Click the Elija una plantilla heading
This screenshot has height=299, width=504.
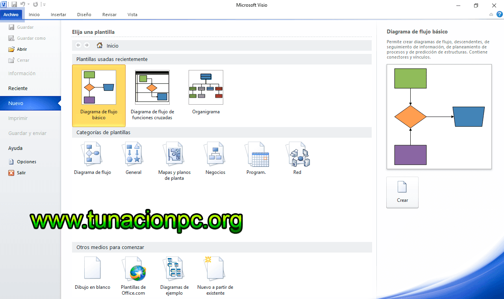[93, 32]
